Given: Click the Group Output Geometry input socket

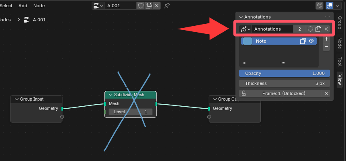Looking at the screenshot, I should pyautogui.click(x=209, y=109).
